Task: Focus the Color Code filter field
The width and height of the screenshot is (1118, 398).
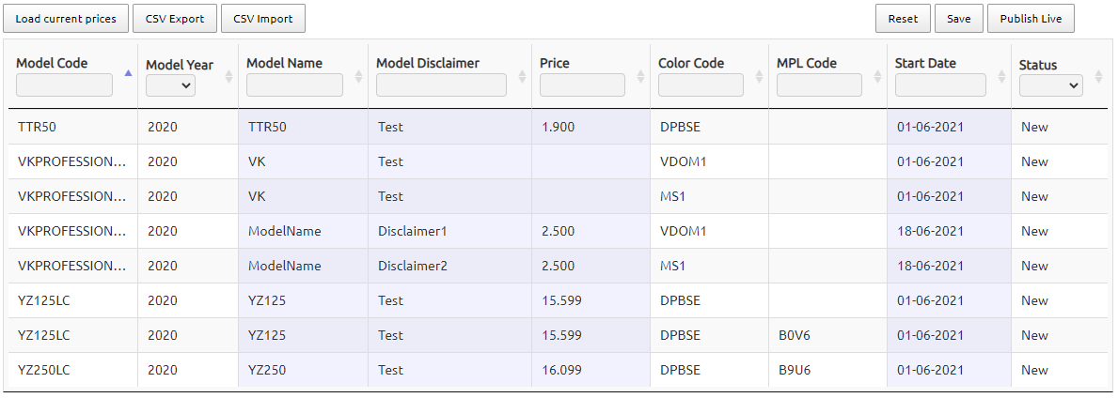Action: (701, 84)
